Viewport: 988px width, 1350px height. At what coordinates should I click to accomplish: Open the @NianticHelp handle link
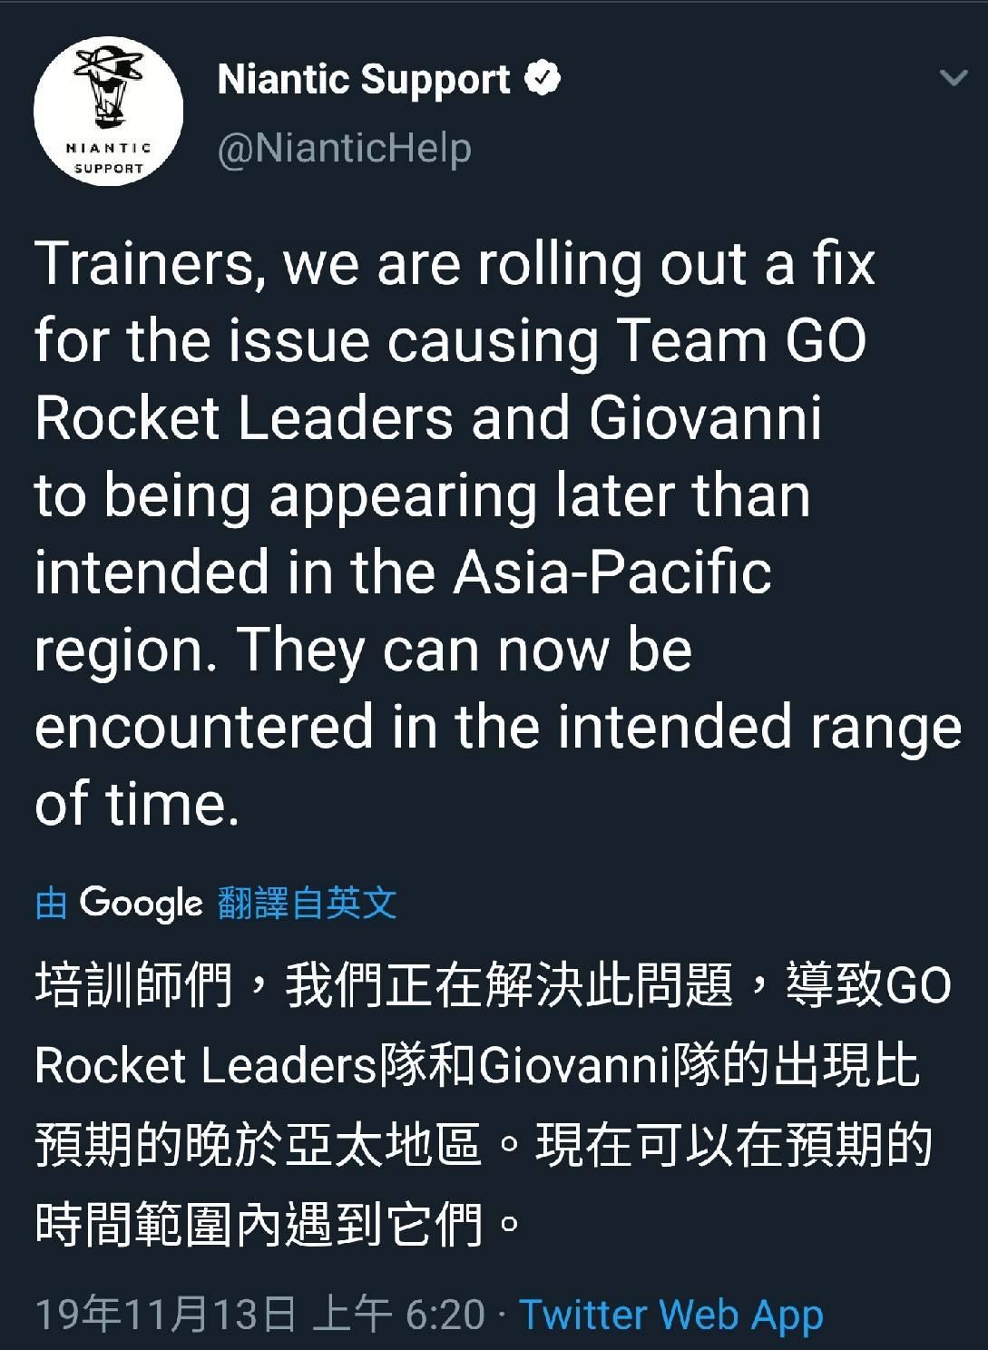point(345,147)
